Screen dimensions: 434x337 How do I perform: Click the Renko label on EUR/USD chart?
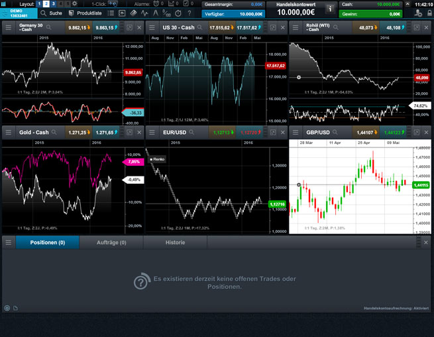pyautogui.click(x=157, y=159)
